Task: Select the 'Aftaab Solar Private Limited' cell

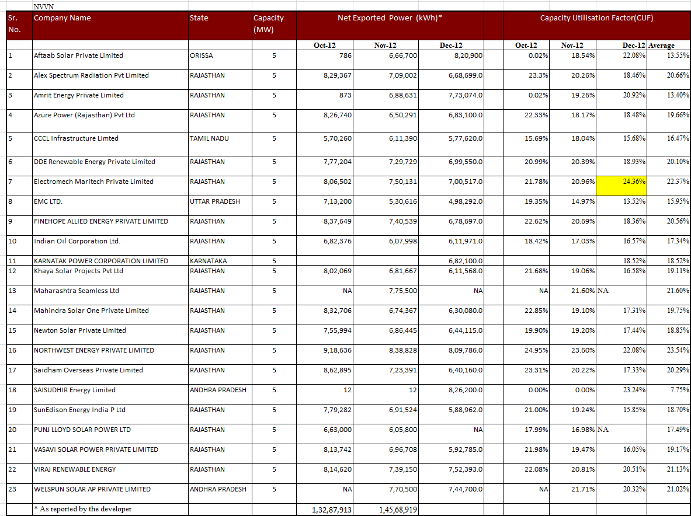Action: pos(110,60)
